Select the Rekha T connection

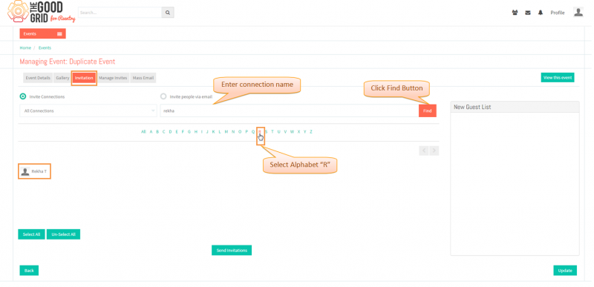(34, 171)
